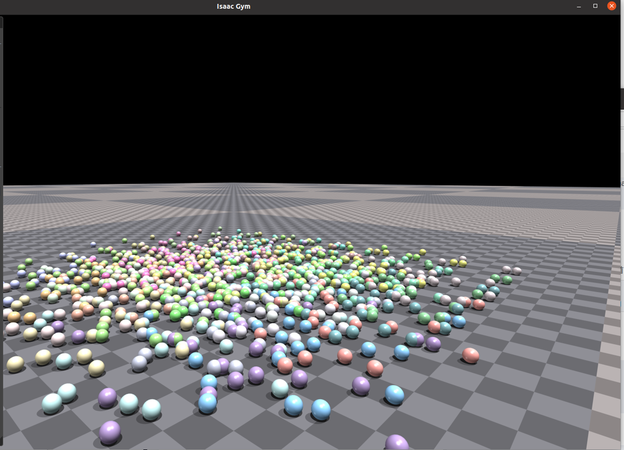Viewport: 624px width, 450px height.
Task: Click empty title bar area left of the title
Action: (x=108, y=6)
